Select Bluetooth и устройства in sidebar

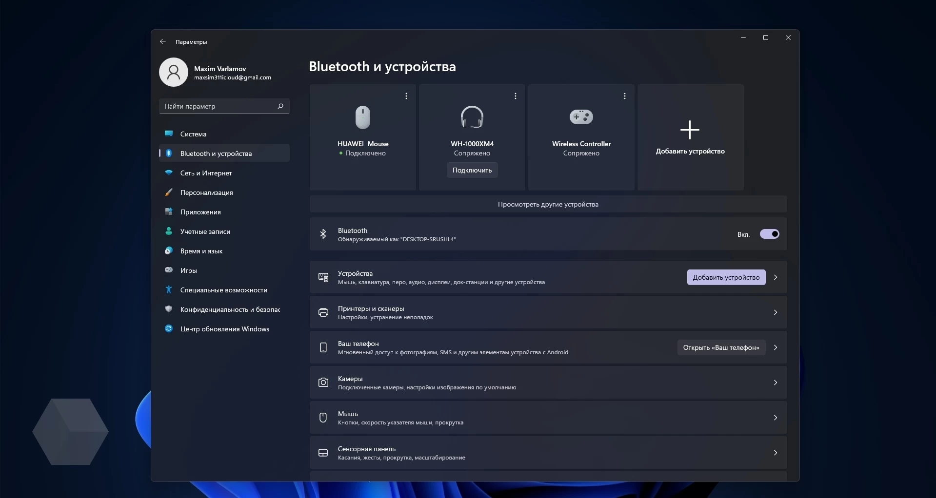click(224, 153)
